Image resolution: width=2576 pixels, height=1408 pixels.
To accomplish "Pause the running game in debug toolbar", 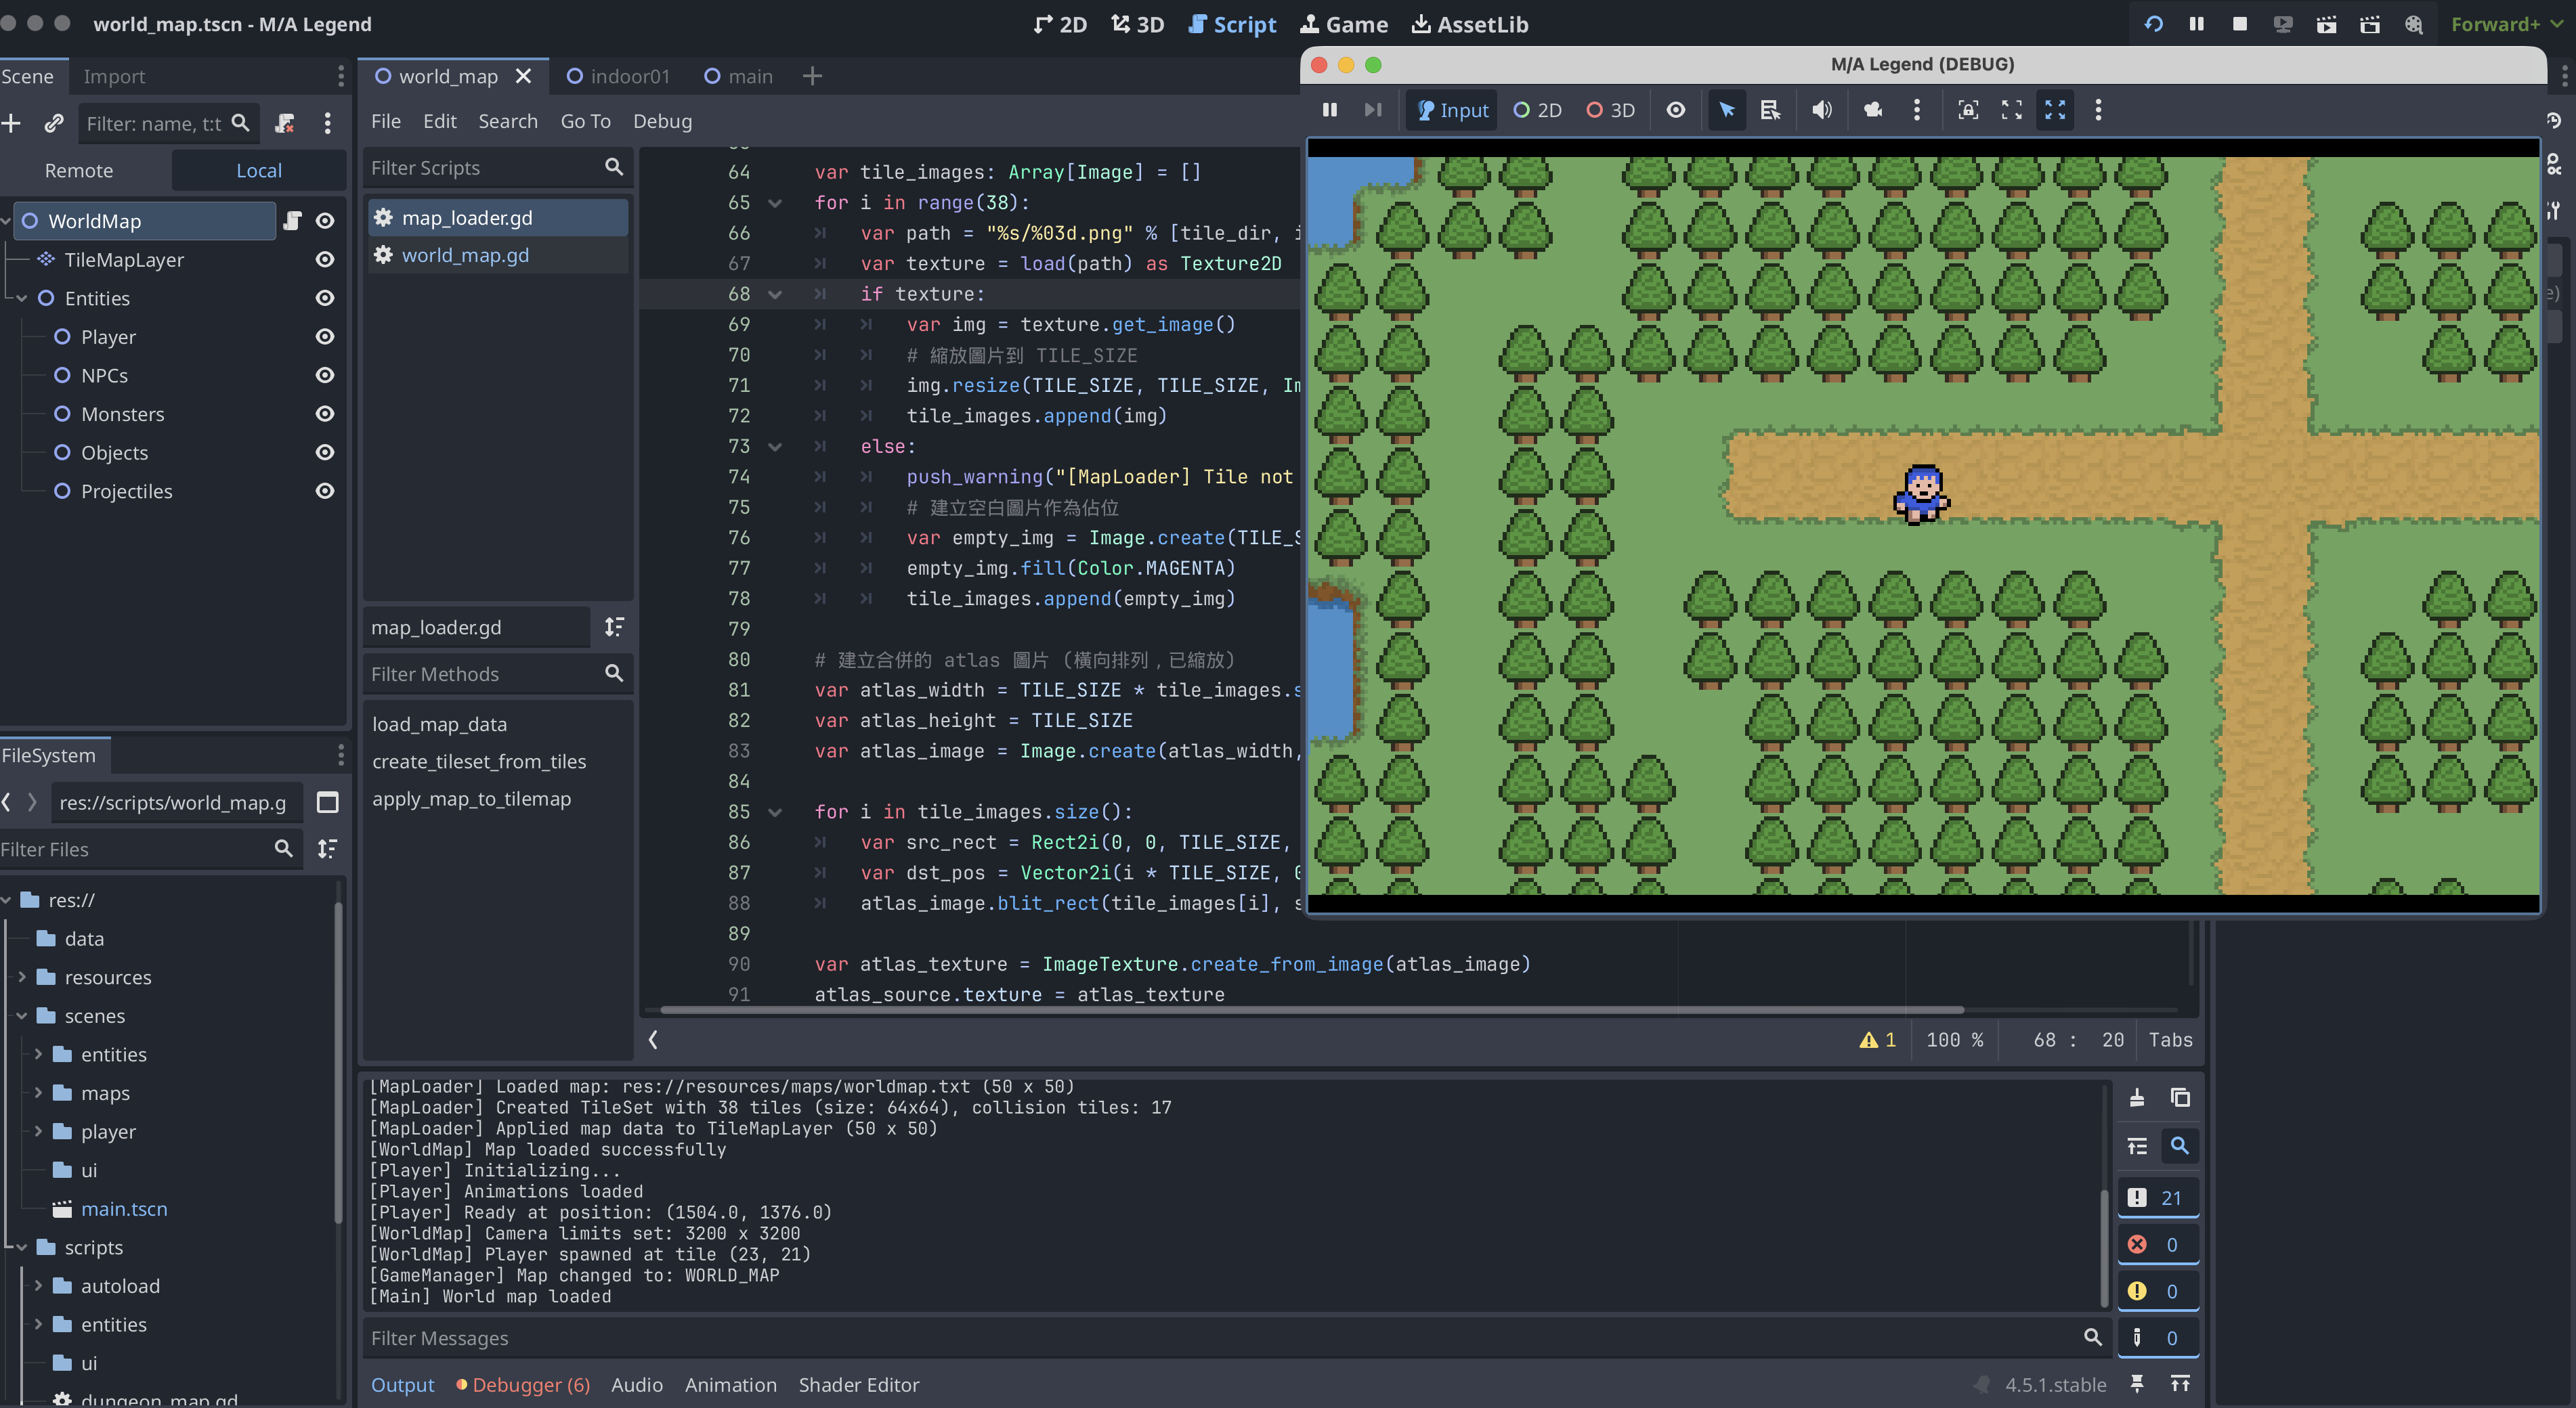I will [x=1329, y=110].
